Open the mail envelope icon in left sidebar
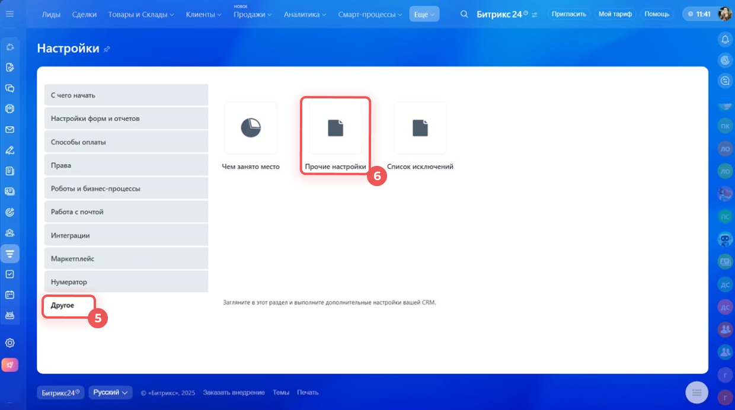This screenshot has width=735, height=410. (9, 129)
